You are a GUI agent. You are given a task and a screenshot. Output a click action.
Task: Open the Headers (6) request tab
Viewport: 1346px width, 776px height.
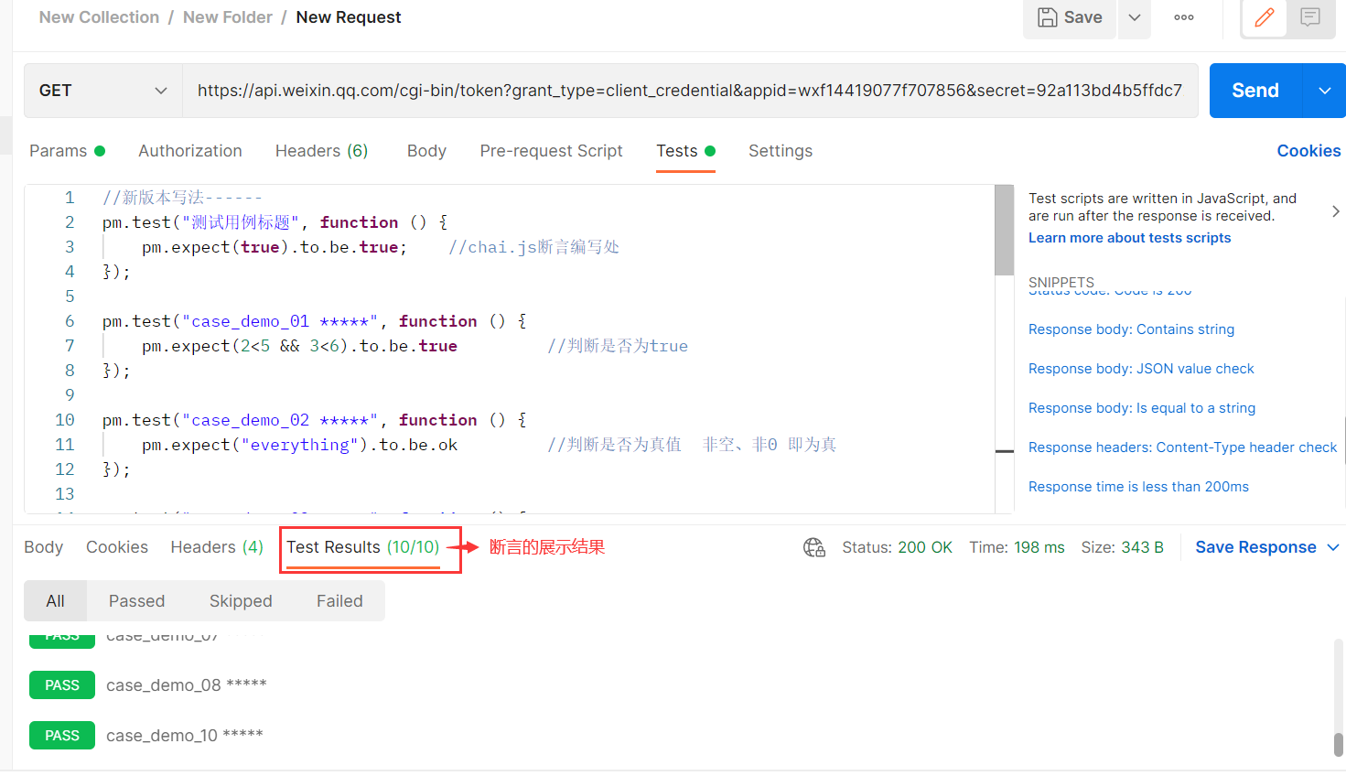pos(321,151)
